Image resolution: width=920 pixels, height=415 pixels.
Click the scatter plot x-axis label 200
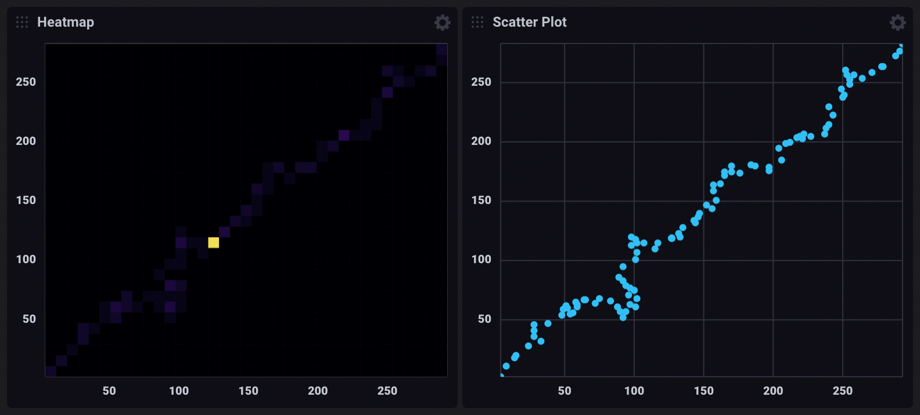coord(773,391)
